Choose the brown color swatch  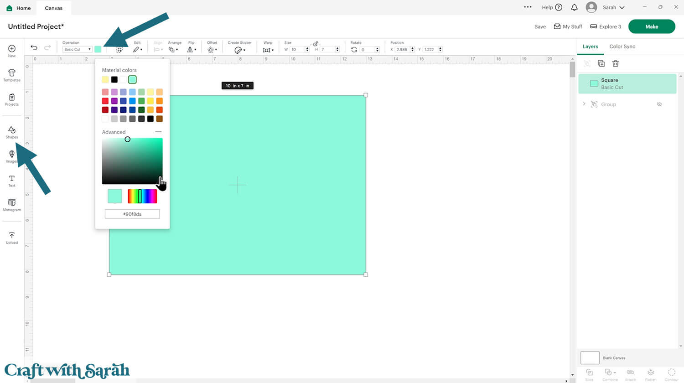click(x=159, y=119)
